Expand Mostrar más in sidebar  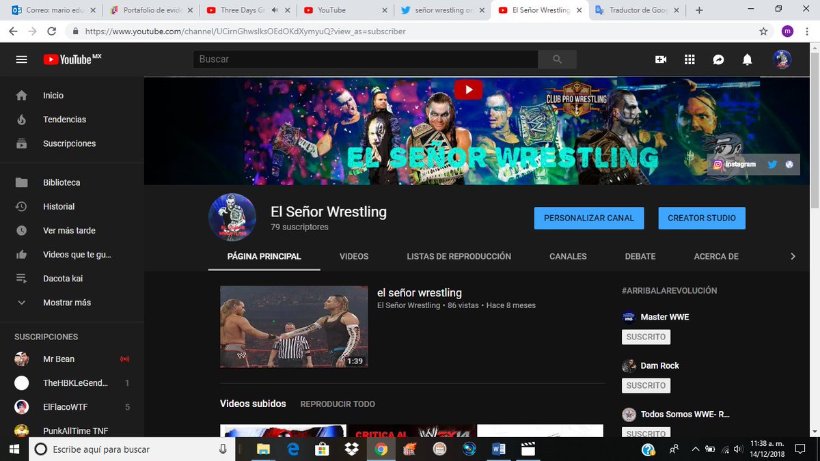pyautogui.click(x=72, y=303)
